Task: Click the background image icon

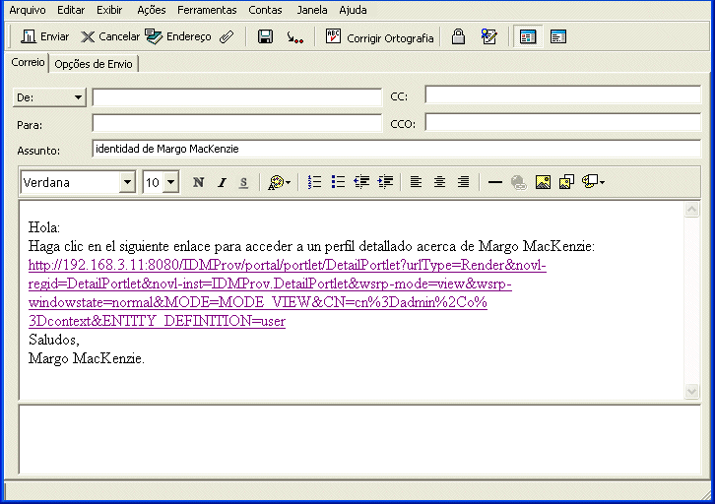Action: 566,182
